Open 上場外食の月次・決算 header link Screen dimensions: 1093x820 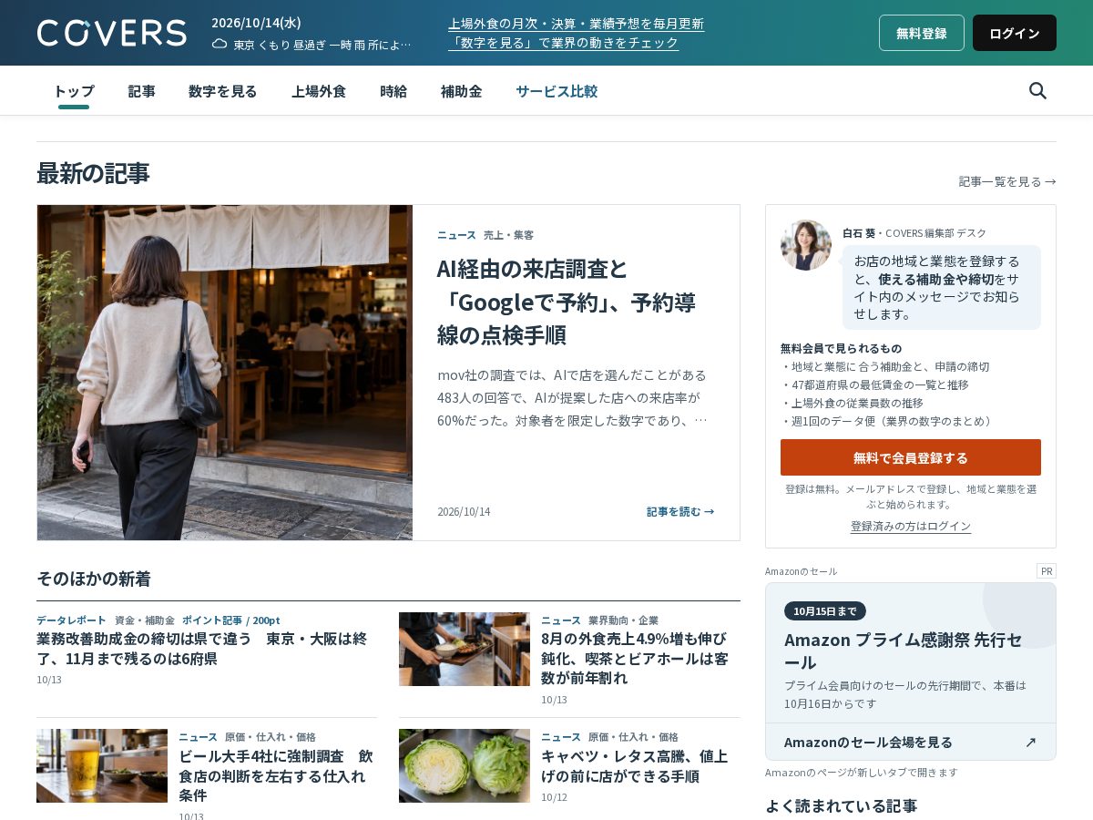[576, 24]
